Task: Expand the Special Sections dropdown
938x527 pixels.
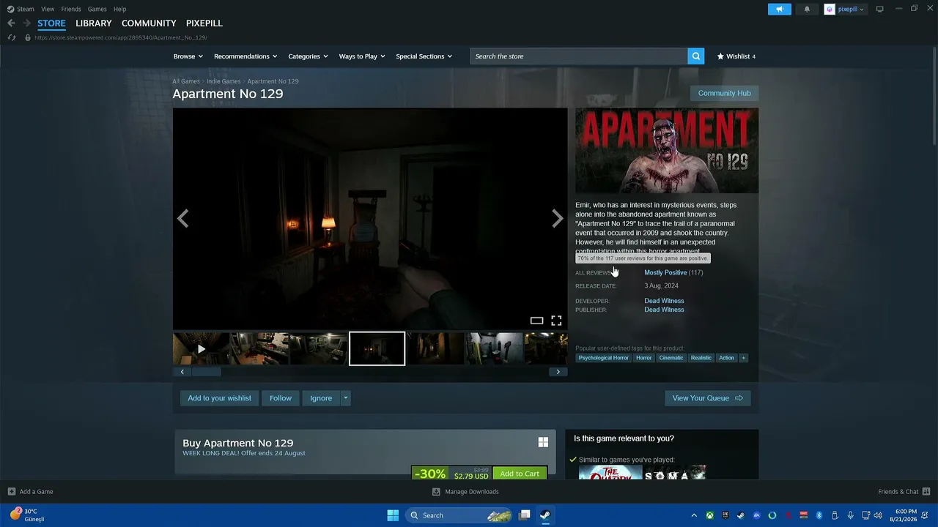Action: (x=424, y=56)
